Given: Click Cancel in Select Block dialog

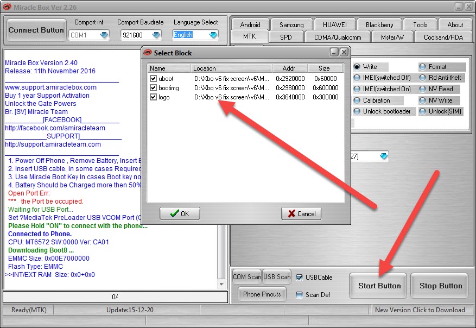Looking at the screenshot, I should (301, 213).
